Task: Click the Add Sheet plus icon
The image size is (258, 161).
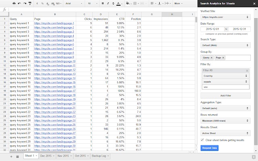Action: coord(11,156)
